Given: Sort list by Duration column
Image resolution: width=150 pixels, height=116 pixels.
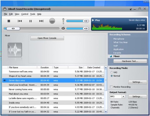Looking at the screenshot, I should coord(45,68).
